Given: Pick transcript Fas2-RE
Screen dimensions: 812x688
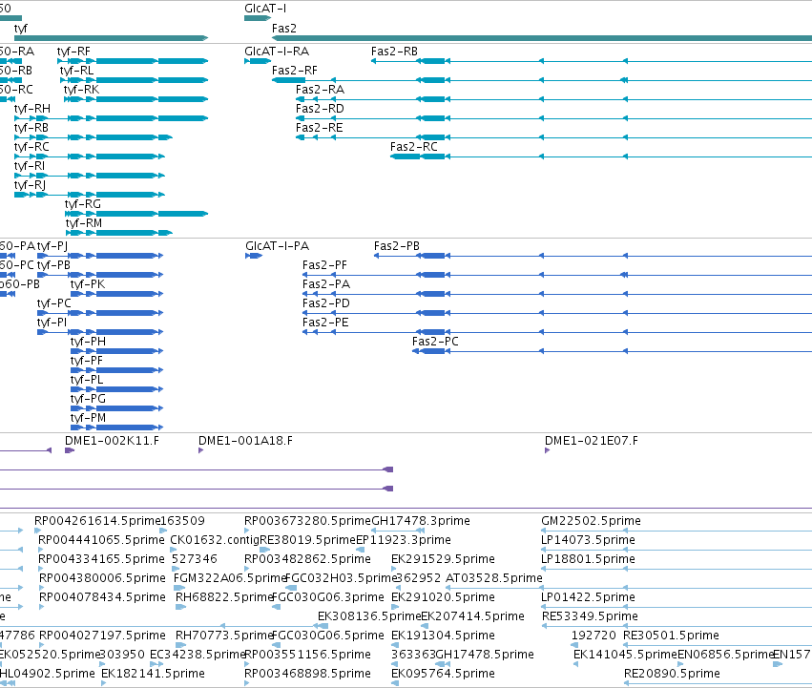Looking at the screenshot, I should pyautogui.click(x=553, y=137).
